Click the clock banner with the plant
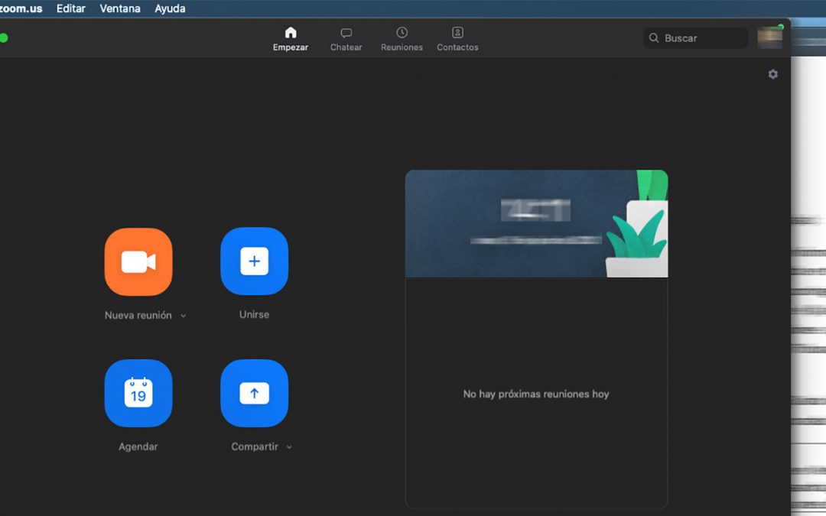Image resolution: width=826 pixels, height=516 pixels. pos(535,223)
